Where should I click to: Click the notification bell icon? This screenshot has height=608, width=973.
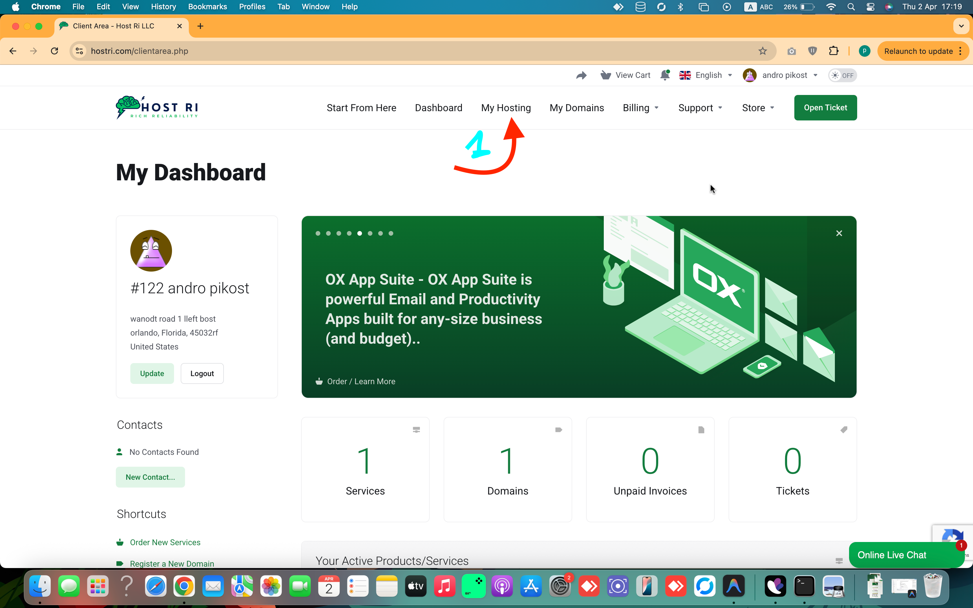[665, 75]
